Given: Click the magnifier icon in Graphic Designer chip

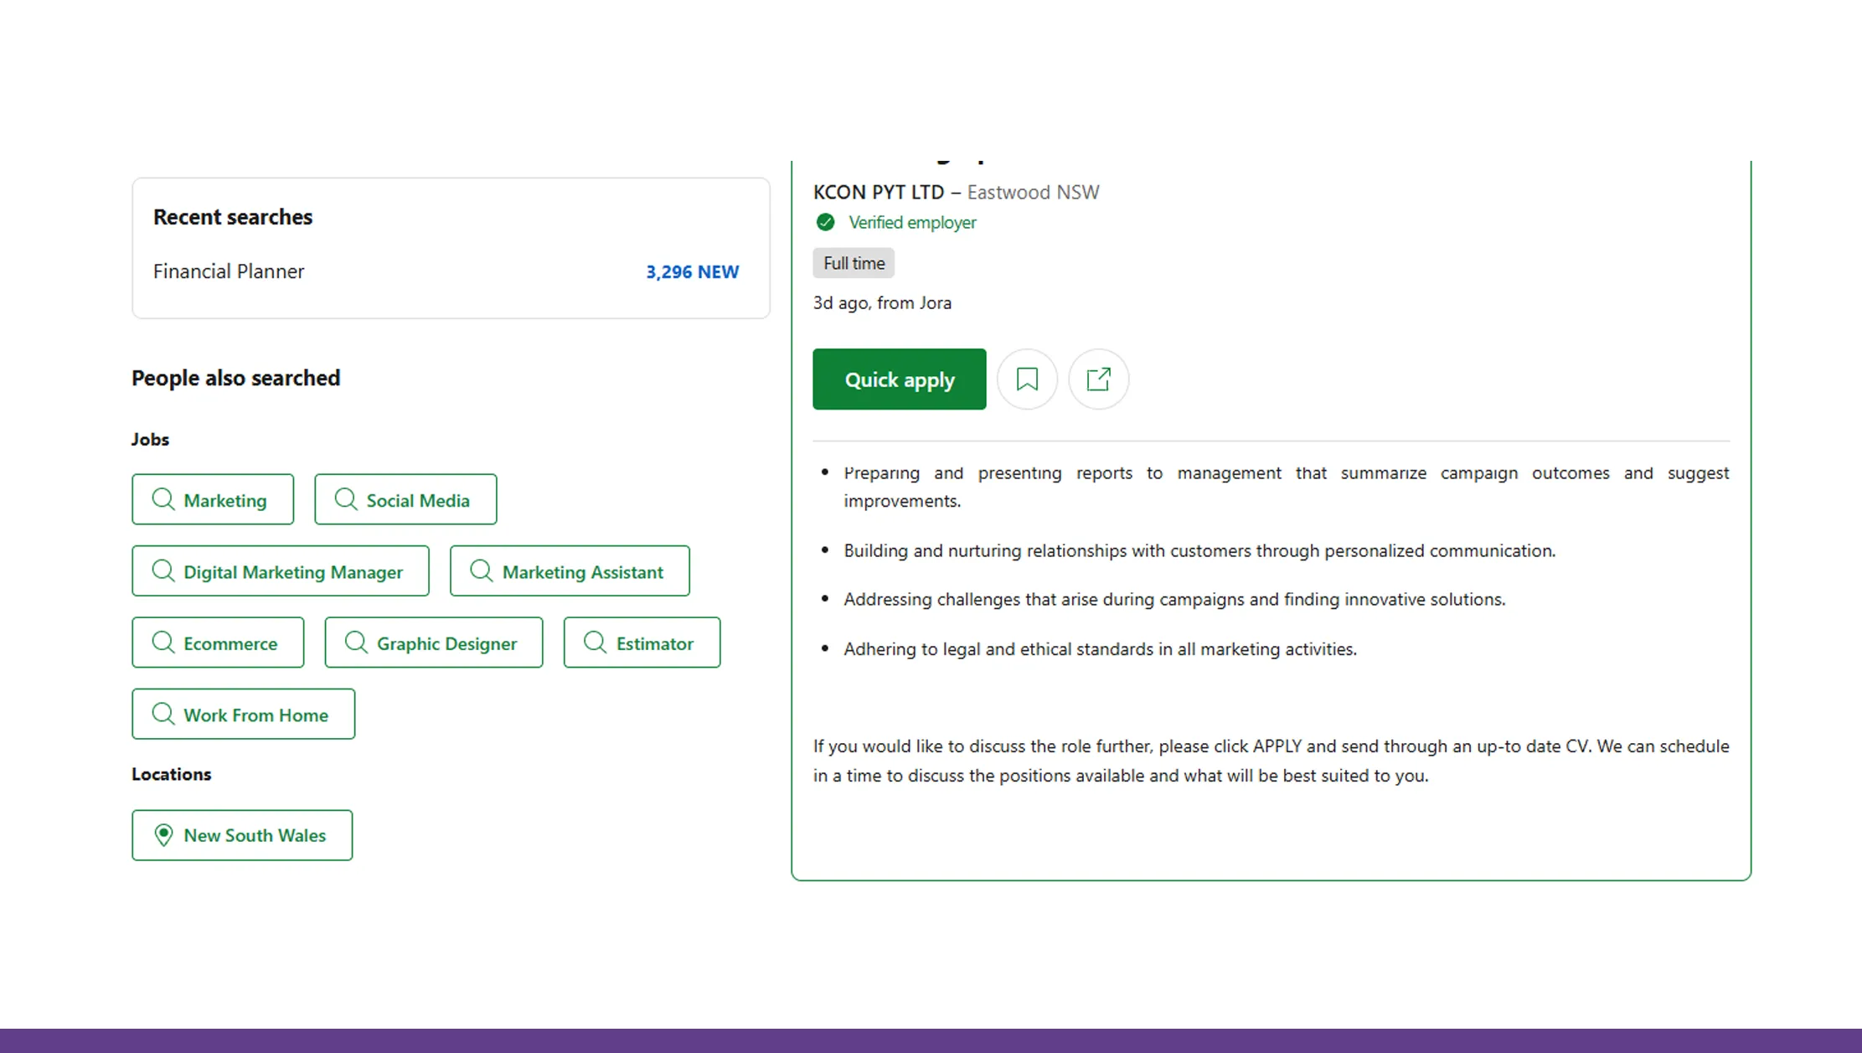Looking at the screenshot, I should tap(356, 643).
